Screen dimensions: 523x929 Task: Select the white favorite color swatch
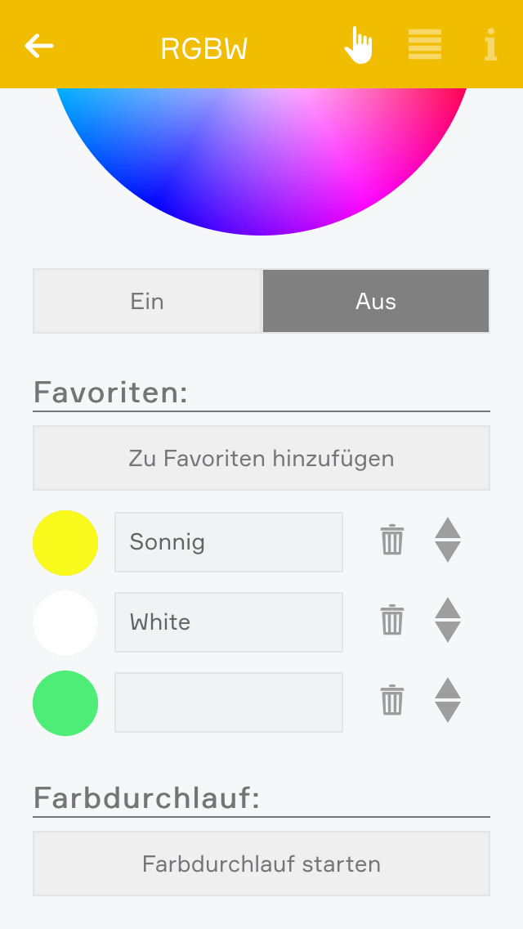(65, 623)
